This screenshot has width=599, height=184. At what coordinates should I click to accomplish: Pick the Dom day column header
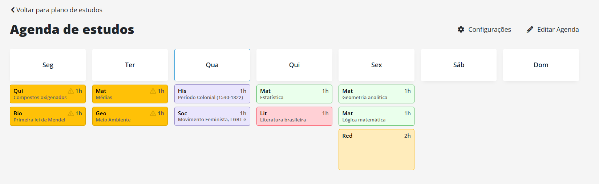[541, 65]
